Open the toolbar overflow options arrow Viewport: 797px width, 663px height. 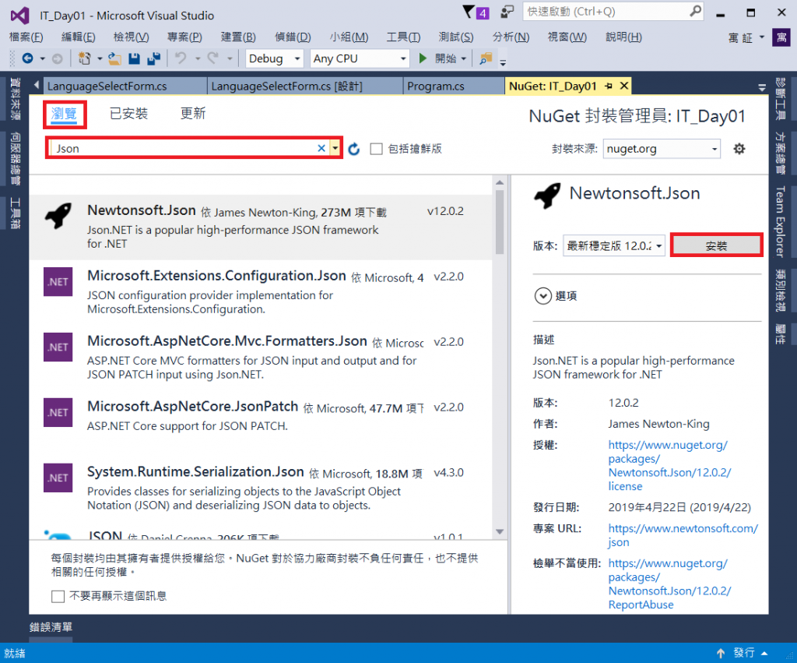coord(503,62)
